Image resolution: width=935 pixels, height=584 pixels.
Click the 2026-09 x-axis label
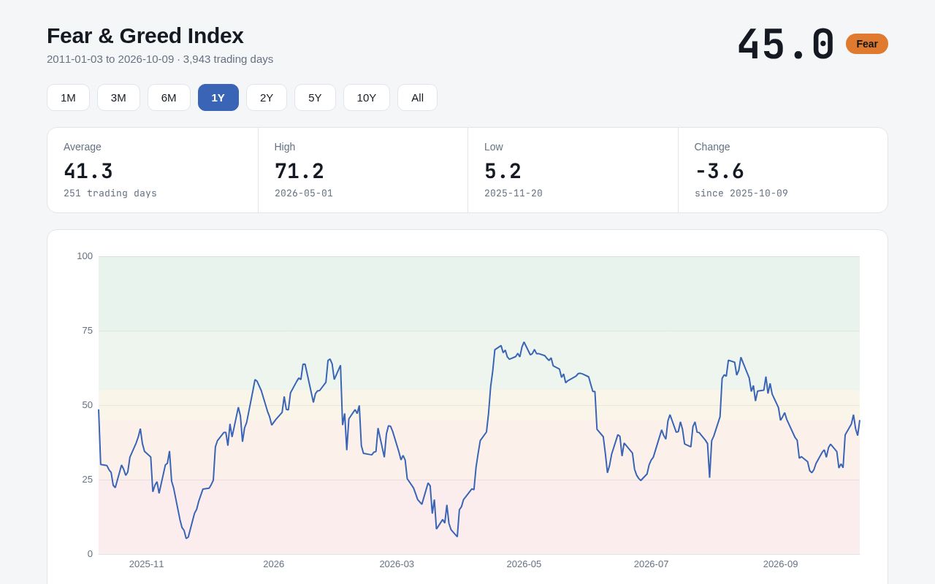coord(781,564)
